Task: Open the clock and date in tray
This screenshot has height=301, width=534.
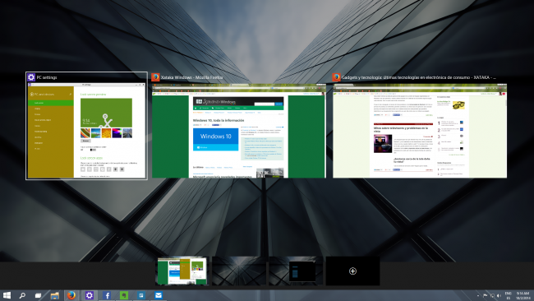Action: coord(523,295)
